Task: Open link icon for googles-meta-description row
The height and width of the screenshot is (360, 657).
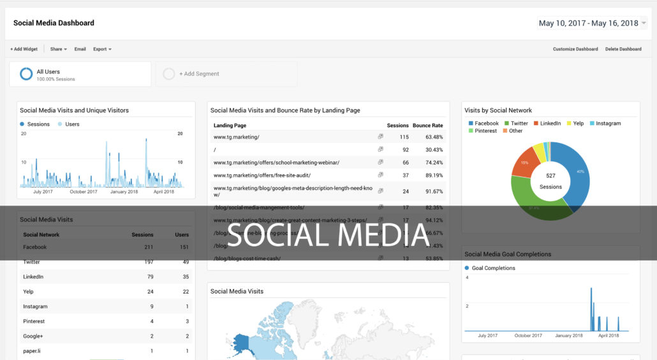Action: [380, 191]
